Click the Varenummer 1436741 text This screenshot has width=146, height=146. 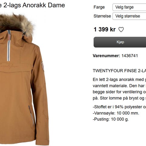(115, 56)
